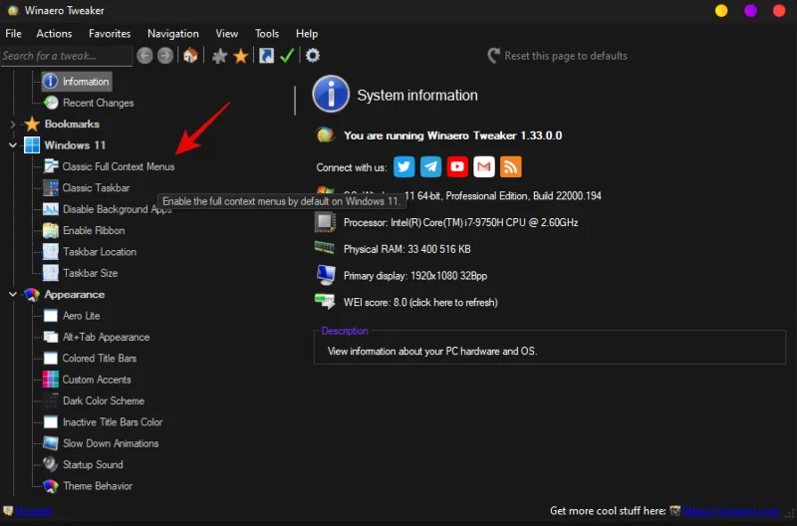797x526 pixels.
Task: Expand the Bookmarks tree node
Action: (13, 124)
